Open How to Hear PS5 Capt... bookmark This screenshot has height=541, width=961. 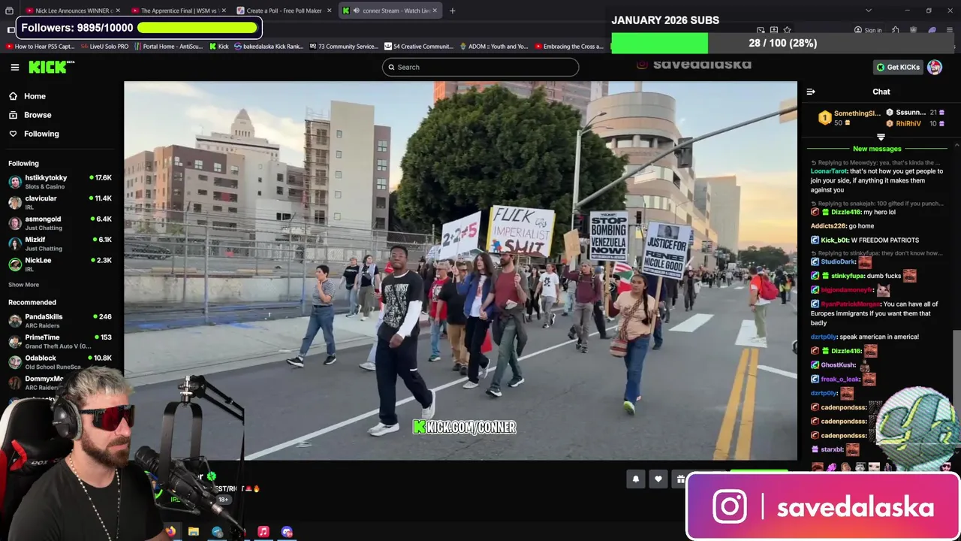[x=41, y=47]
